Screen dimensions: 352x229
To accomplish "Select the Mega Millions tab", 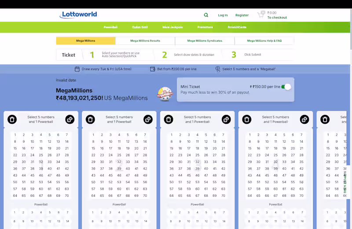I will (85, 41).
